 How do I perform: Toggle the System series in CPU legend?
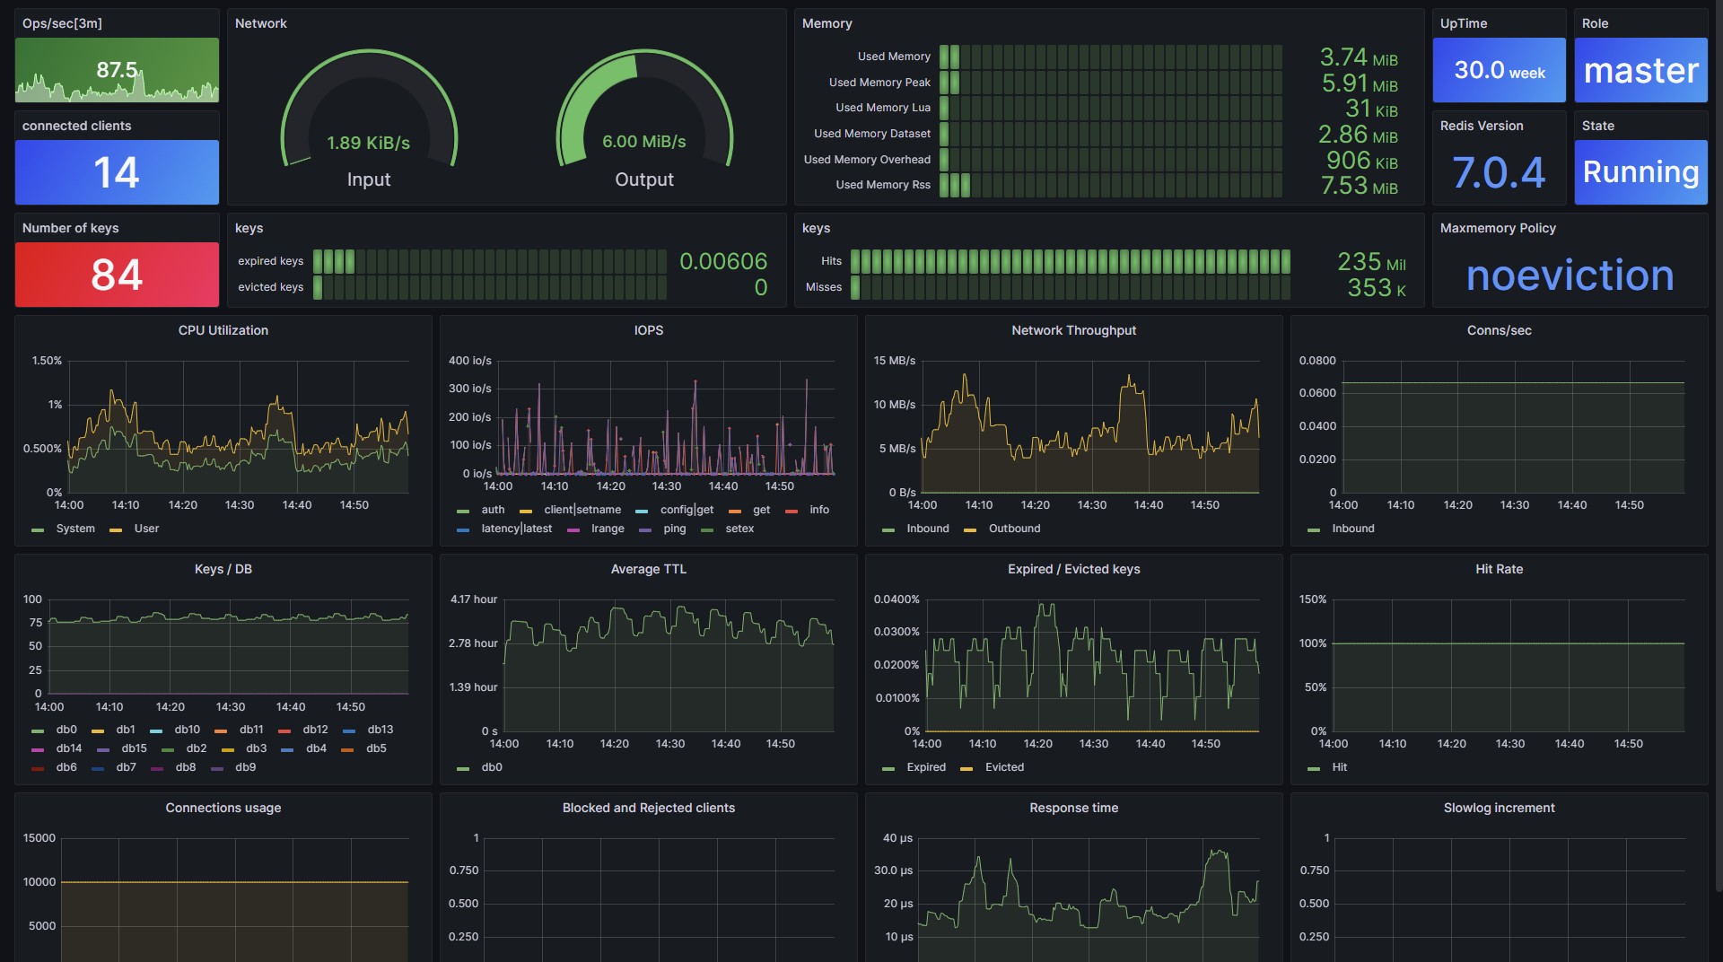click(75, 529)
